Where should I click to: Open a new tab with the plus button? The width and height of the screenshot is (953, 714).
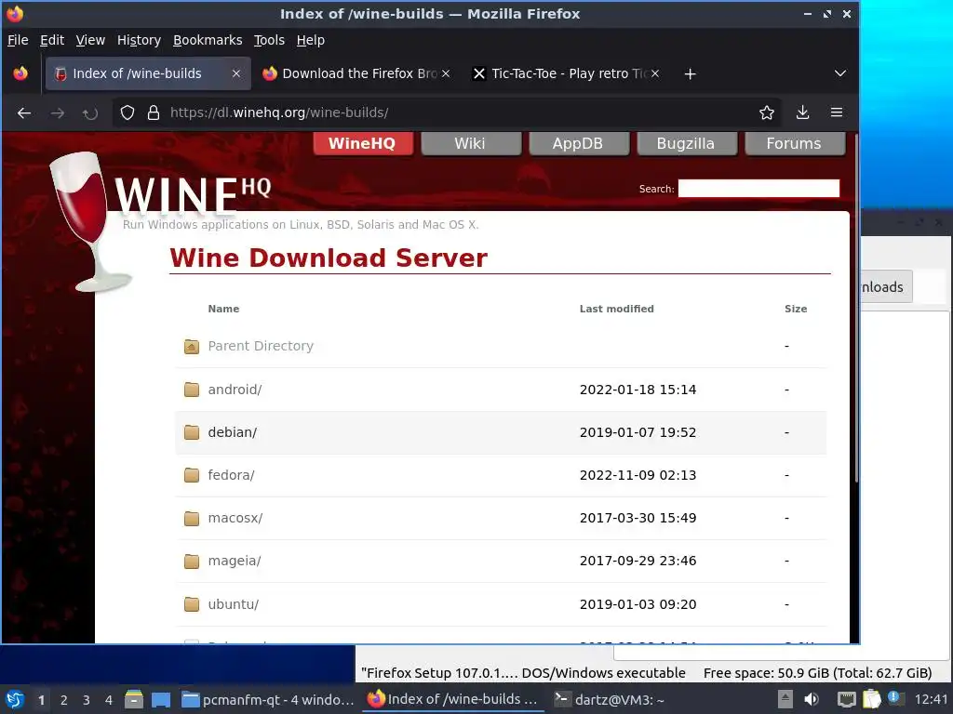(690, 74)
